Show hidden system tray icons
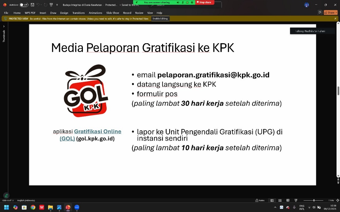 [x=275, y=207]
